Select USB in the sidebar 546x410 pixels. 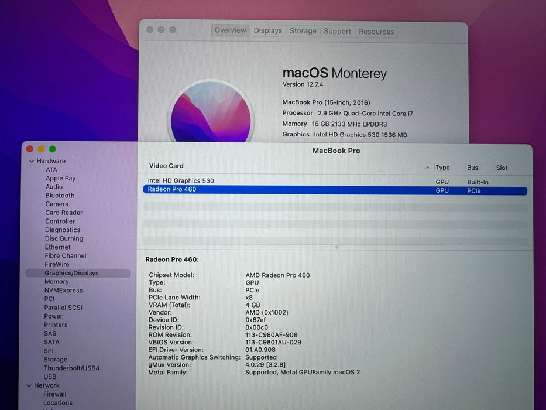click(x=50, y=377)
